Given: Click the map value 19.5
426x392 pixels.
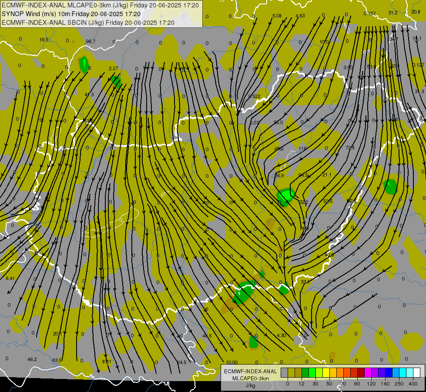Looking at the screenshot, I should 44,40.
